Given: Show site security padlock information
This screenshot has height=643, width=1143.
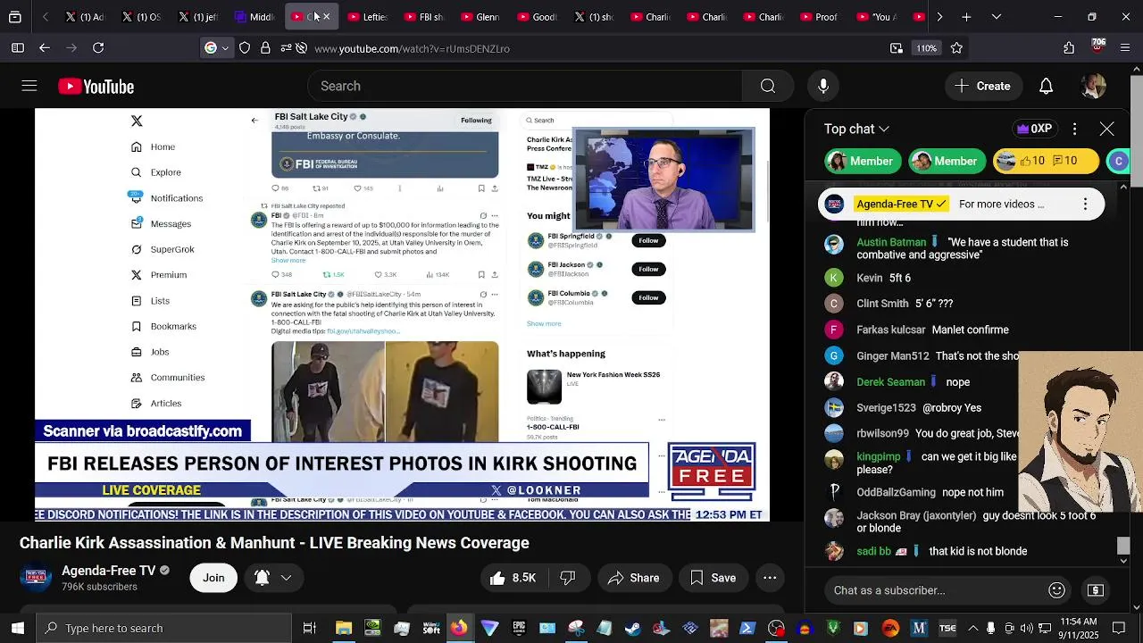Looking at the screenshot, I should (x=265, y=48).
